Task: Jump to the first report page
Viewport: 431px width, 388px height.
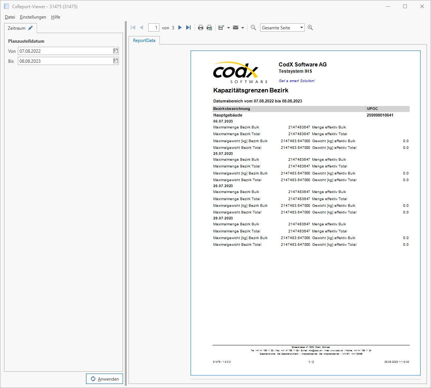Action: 133,27
